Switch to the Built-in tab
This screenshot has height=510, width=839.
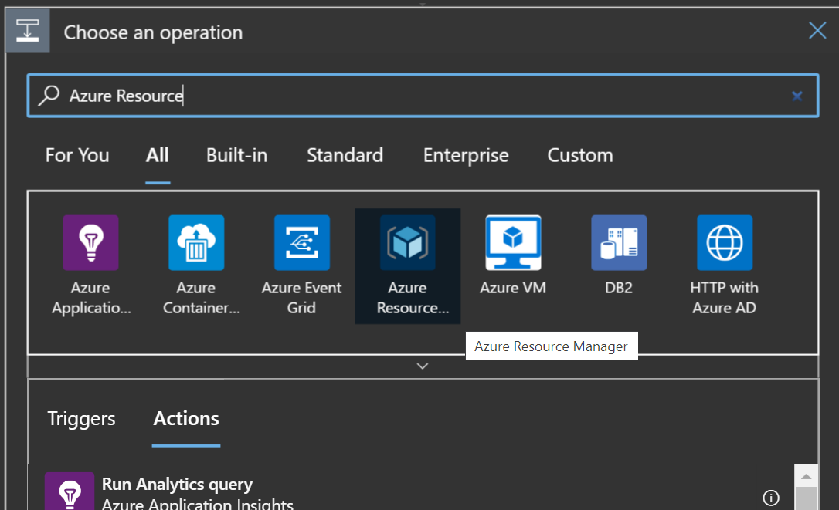coord(236,155)
